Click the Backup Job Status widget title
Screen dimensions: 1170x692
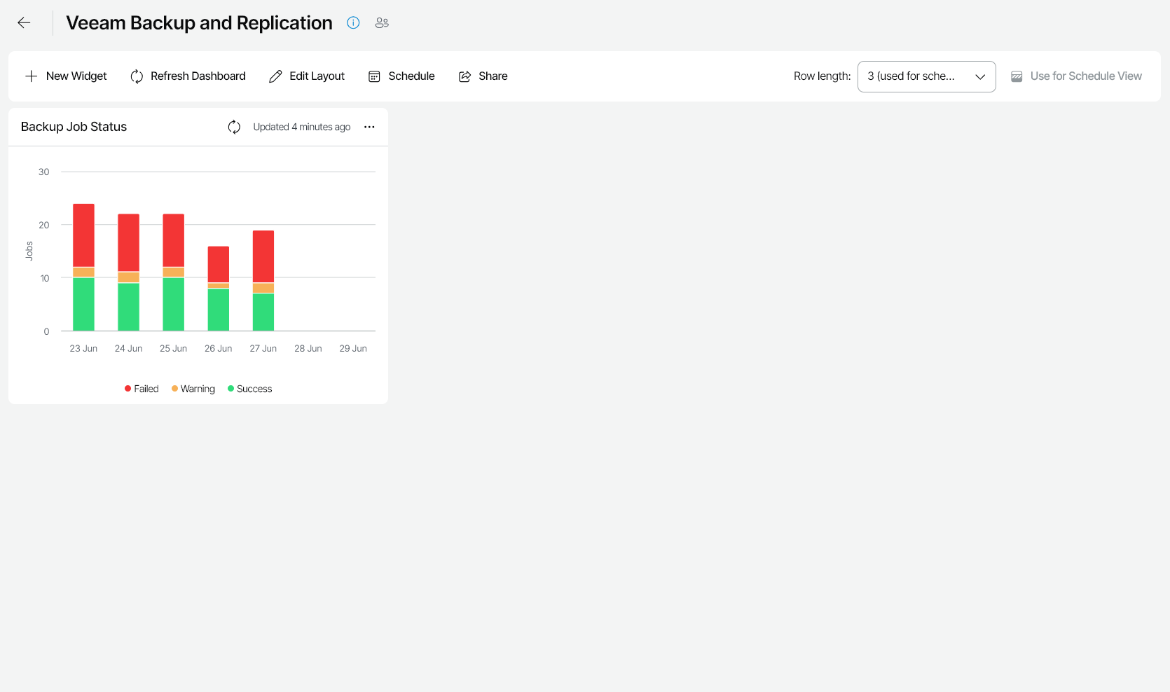[74, 127]
